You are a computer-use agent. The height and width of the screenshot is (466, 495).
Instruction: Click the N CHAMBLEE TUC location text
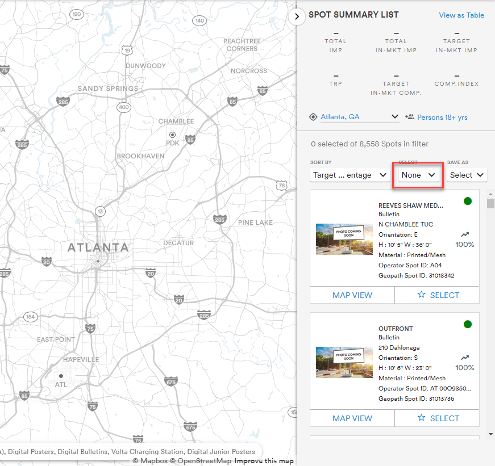(406, 224)
